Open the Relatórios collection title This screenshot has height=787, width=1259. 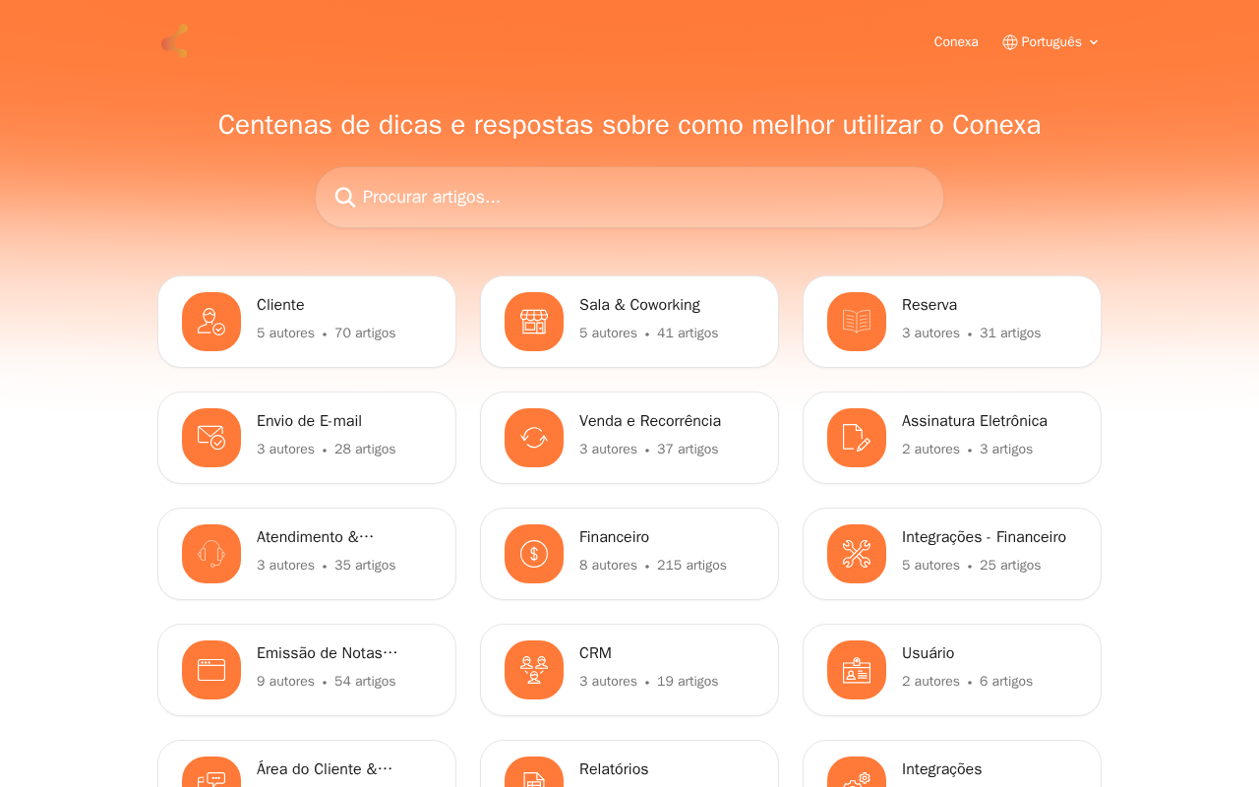614,769
